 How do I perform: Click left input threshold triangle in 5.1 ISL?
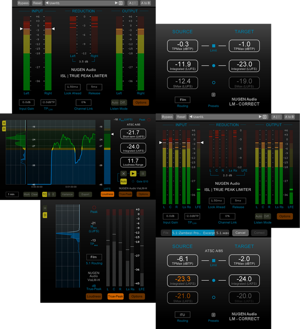(161, 143)
